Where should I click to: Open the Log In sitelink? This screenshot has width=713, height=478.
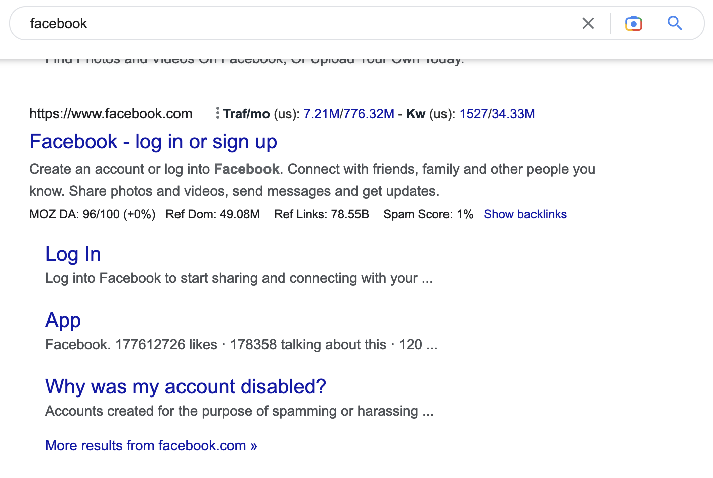pos(73,254)
